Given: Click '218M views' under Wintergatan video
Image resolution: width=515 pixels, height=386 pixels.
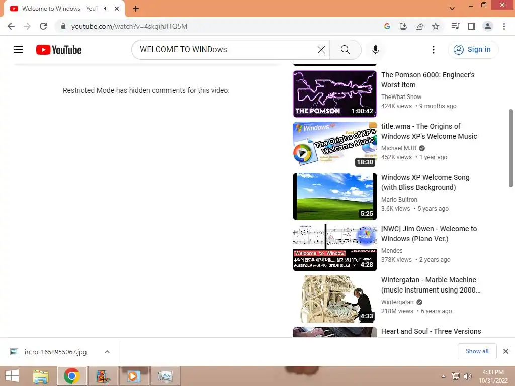Looking at the screenshot, I should point(397,311).
